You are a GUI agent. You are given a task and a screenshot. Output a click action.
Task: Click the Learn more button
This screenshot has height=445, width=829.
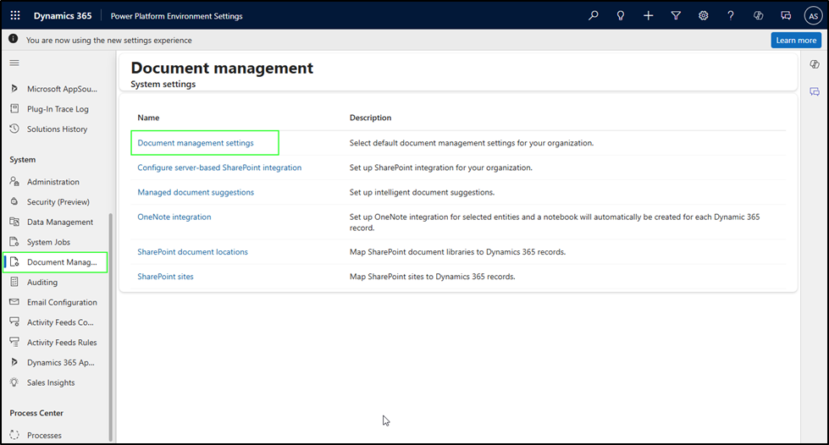(x=795, y=40)
